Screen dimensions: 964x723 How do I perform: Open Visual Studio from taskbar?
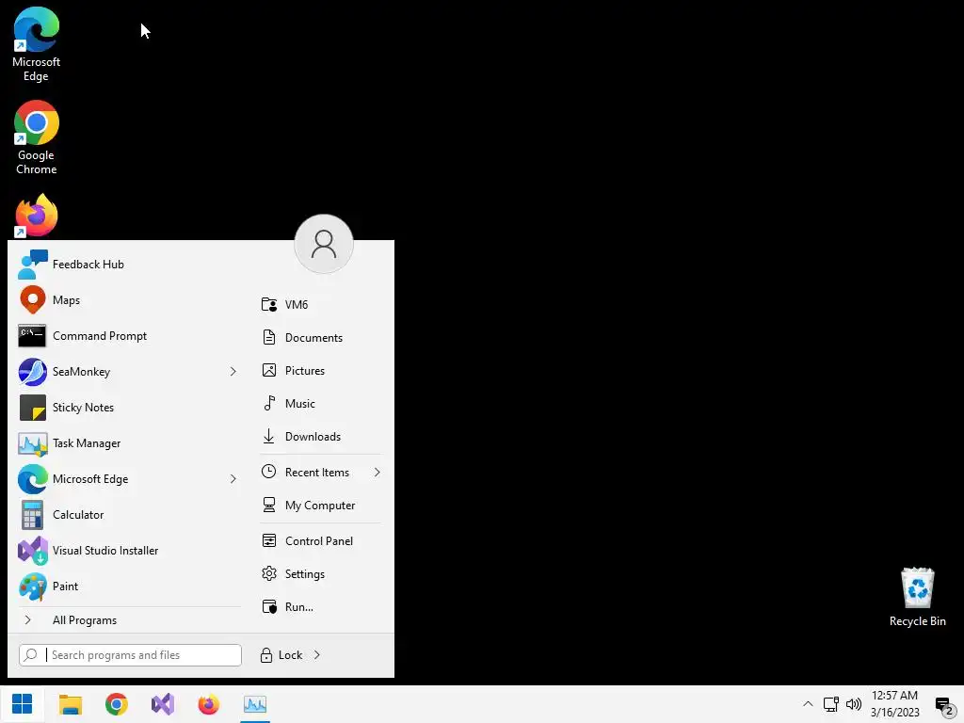(162, 704)
